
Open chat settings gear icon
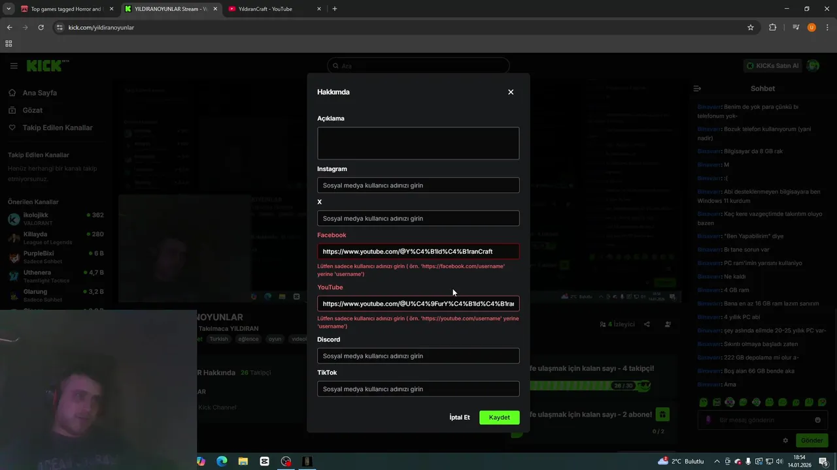[785, 441]
